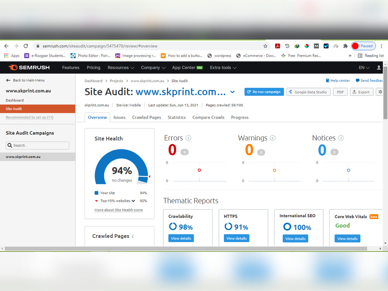Open the red Acrobat PDF extension
This screenshot has width=388, height=291.
277,46
